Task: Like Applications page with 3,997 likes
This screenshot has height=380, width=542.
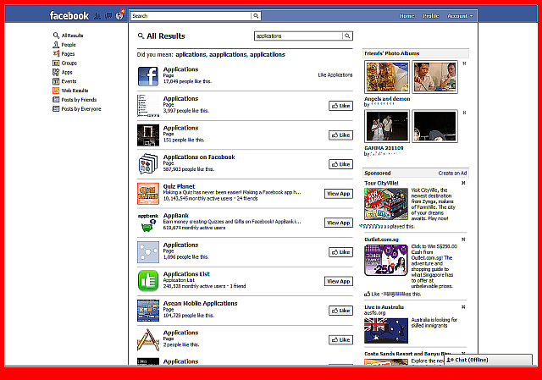Action: (340, 106)
